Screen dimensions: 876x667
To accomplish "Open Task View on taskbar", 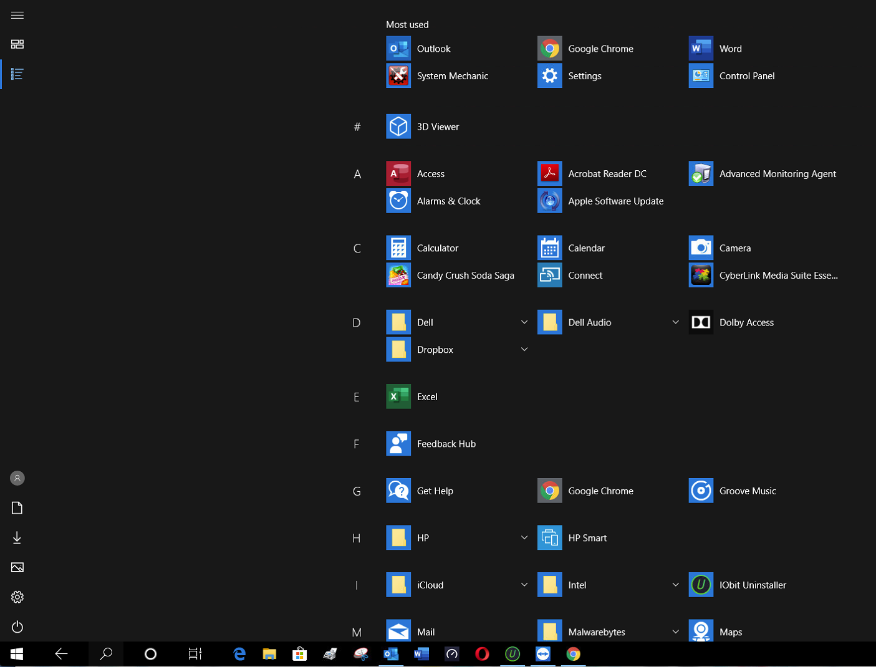I will [x=195, y=654].
